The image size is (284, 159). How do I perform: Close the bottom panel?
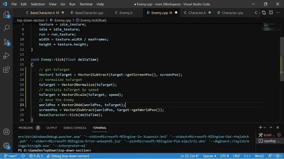(x=278, y=128)
